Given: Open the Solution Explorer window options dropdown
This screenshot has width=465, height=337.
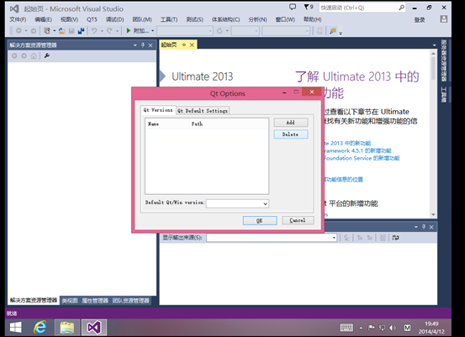Looking at the screenshot, I should [135, 45].
